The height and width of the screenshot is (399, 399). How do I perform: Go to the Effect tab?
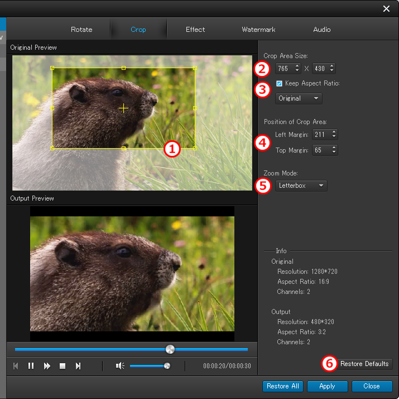coord(195,30)
